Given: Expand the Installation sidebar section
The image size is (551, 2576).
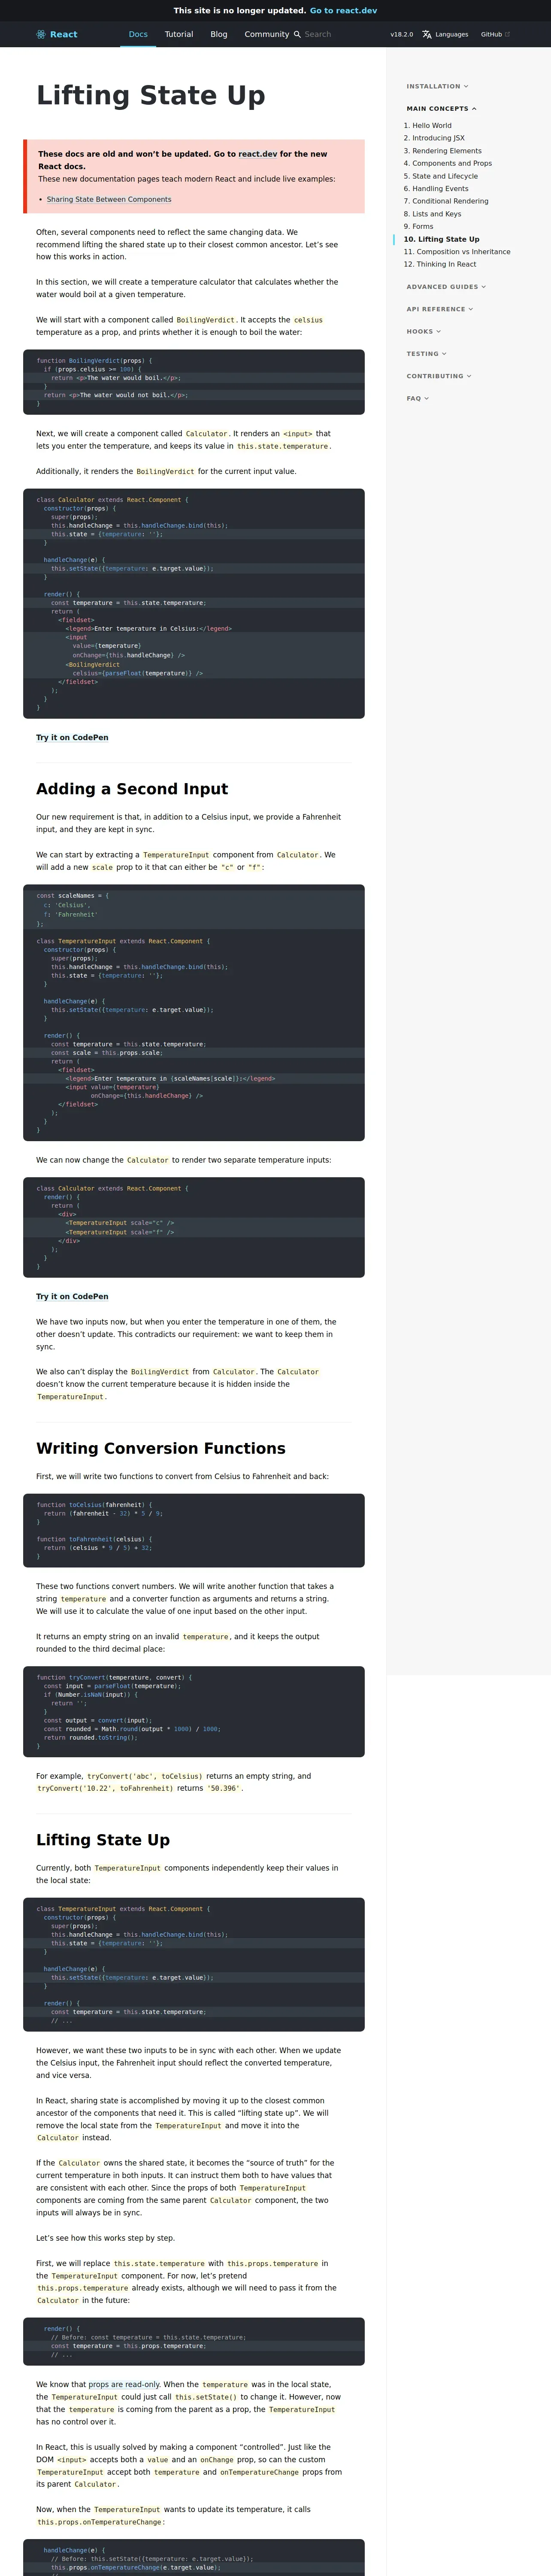Looking at the screenshot, I should tap(437, 86).
